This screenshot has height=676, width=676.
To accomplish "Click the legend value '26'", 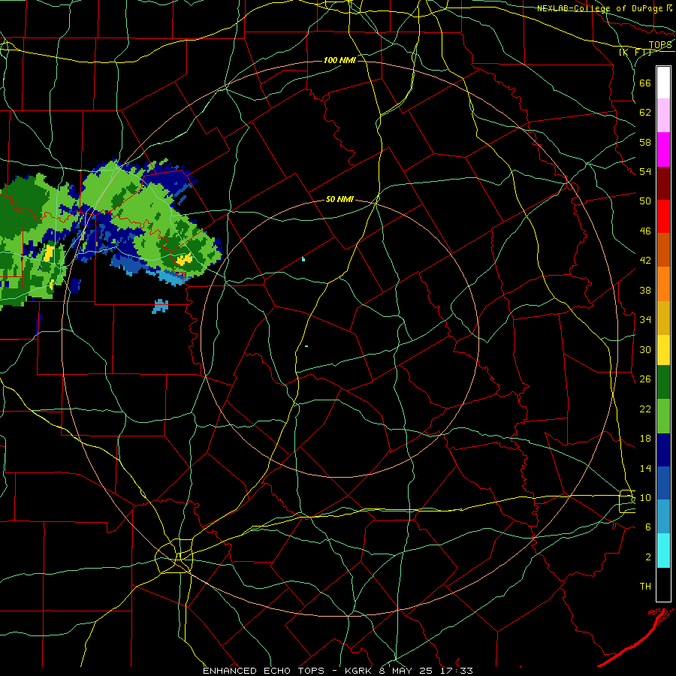I will 645,379.
